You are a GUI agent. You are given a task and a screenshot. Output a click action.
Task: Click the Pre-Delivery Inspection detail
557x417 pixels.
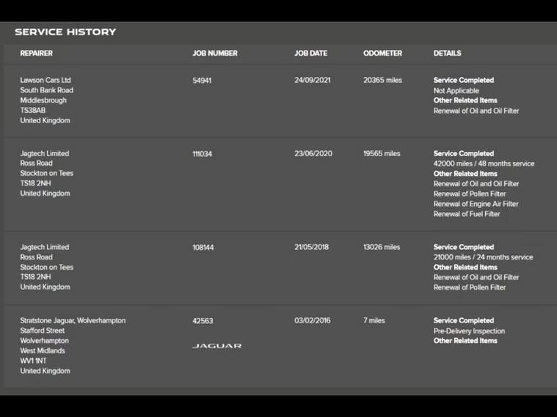(x=469, y=331)
